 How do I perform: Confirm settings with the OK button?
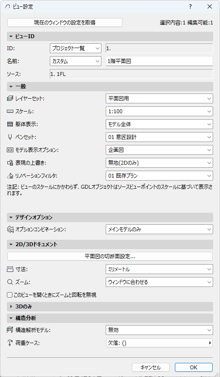[x=194, y=368]
